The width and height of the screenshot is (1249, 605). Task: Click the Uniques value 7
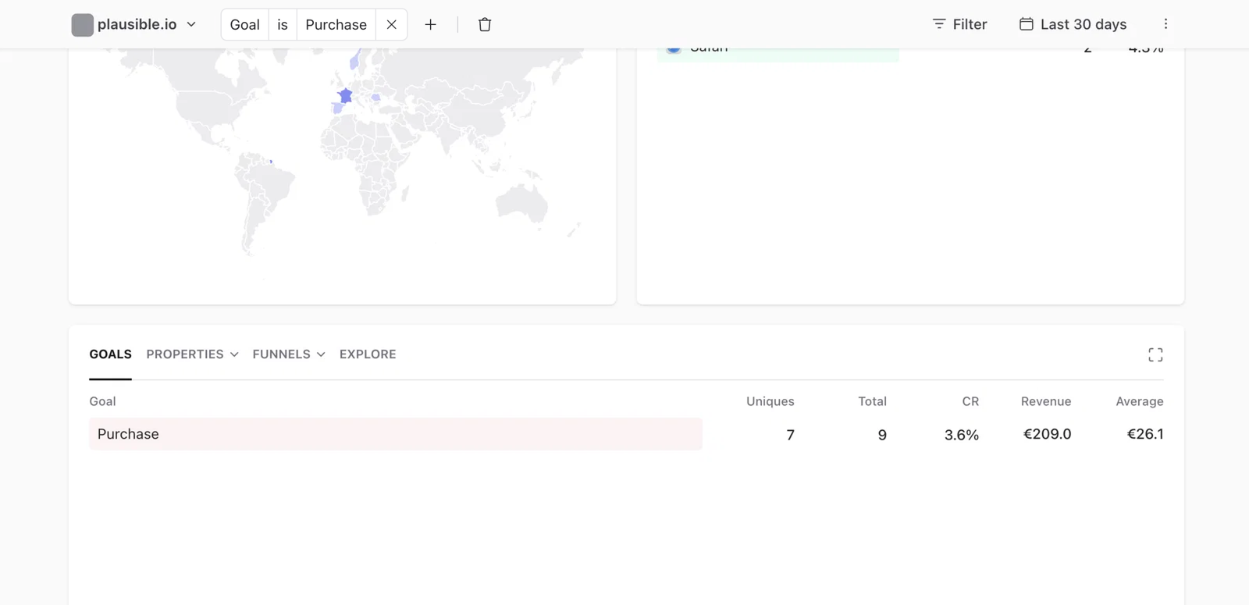pos(790,435)
